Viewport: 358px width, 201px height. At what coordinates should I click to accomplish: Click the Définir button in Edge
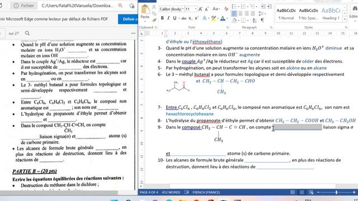pos(128,19)
